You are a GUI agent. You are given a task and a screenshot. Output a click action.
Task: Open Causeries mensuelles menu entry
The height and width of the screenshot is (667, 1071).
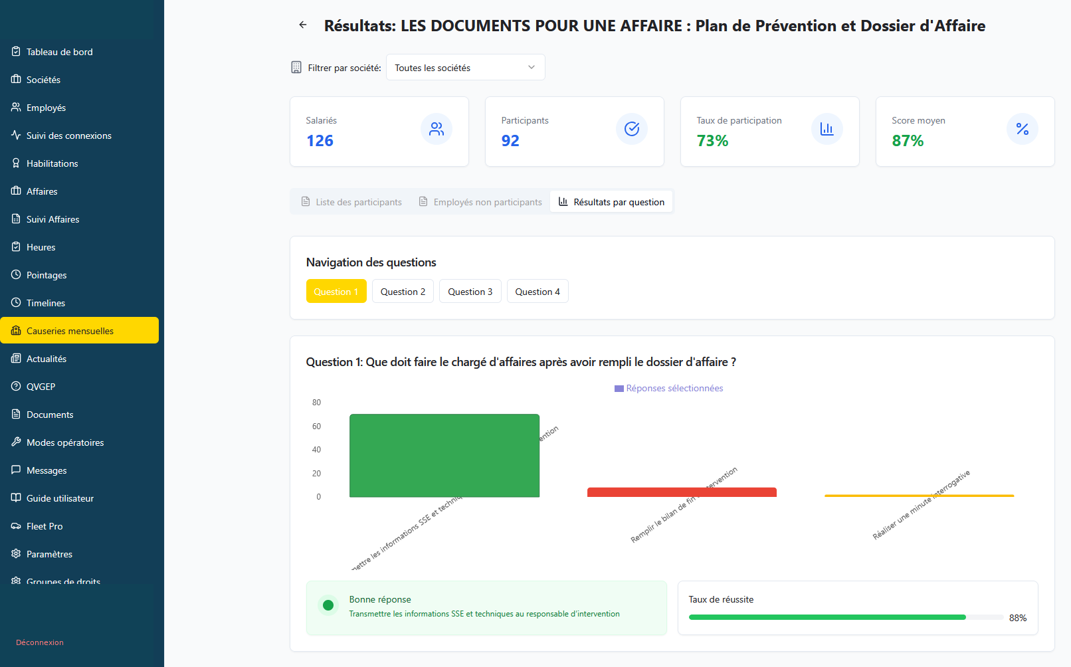79,330
